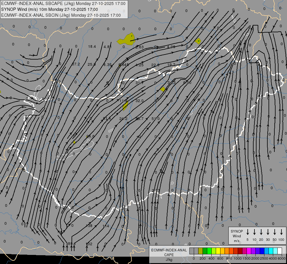Click the yellow-green CAPE legend swatch
The width and height of the screenshot is (287, 264).
(x=214, y=251)
